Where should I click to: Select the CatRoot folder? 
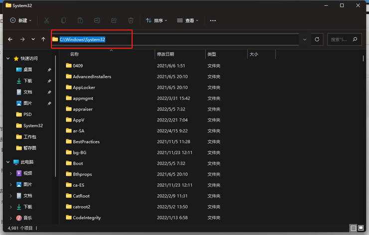(x=78, y=196)
